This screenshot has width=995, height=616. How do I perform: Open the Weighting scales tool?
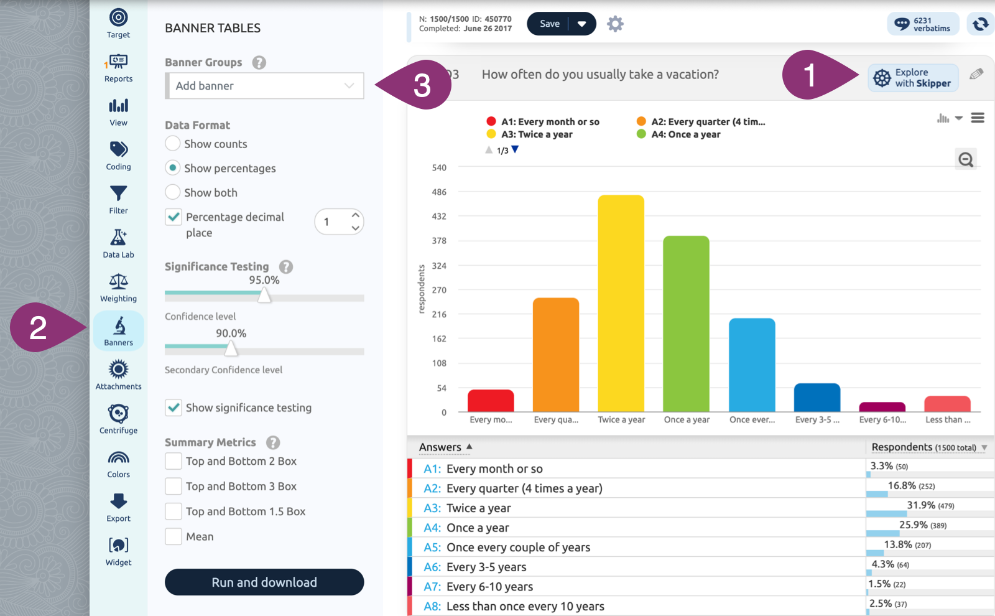point(118,287)
